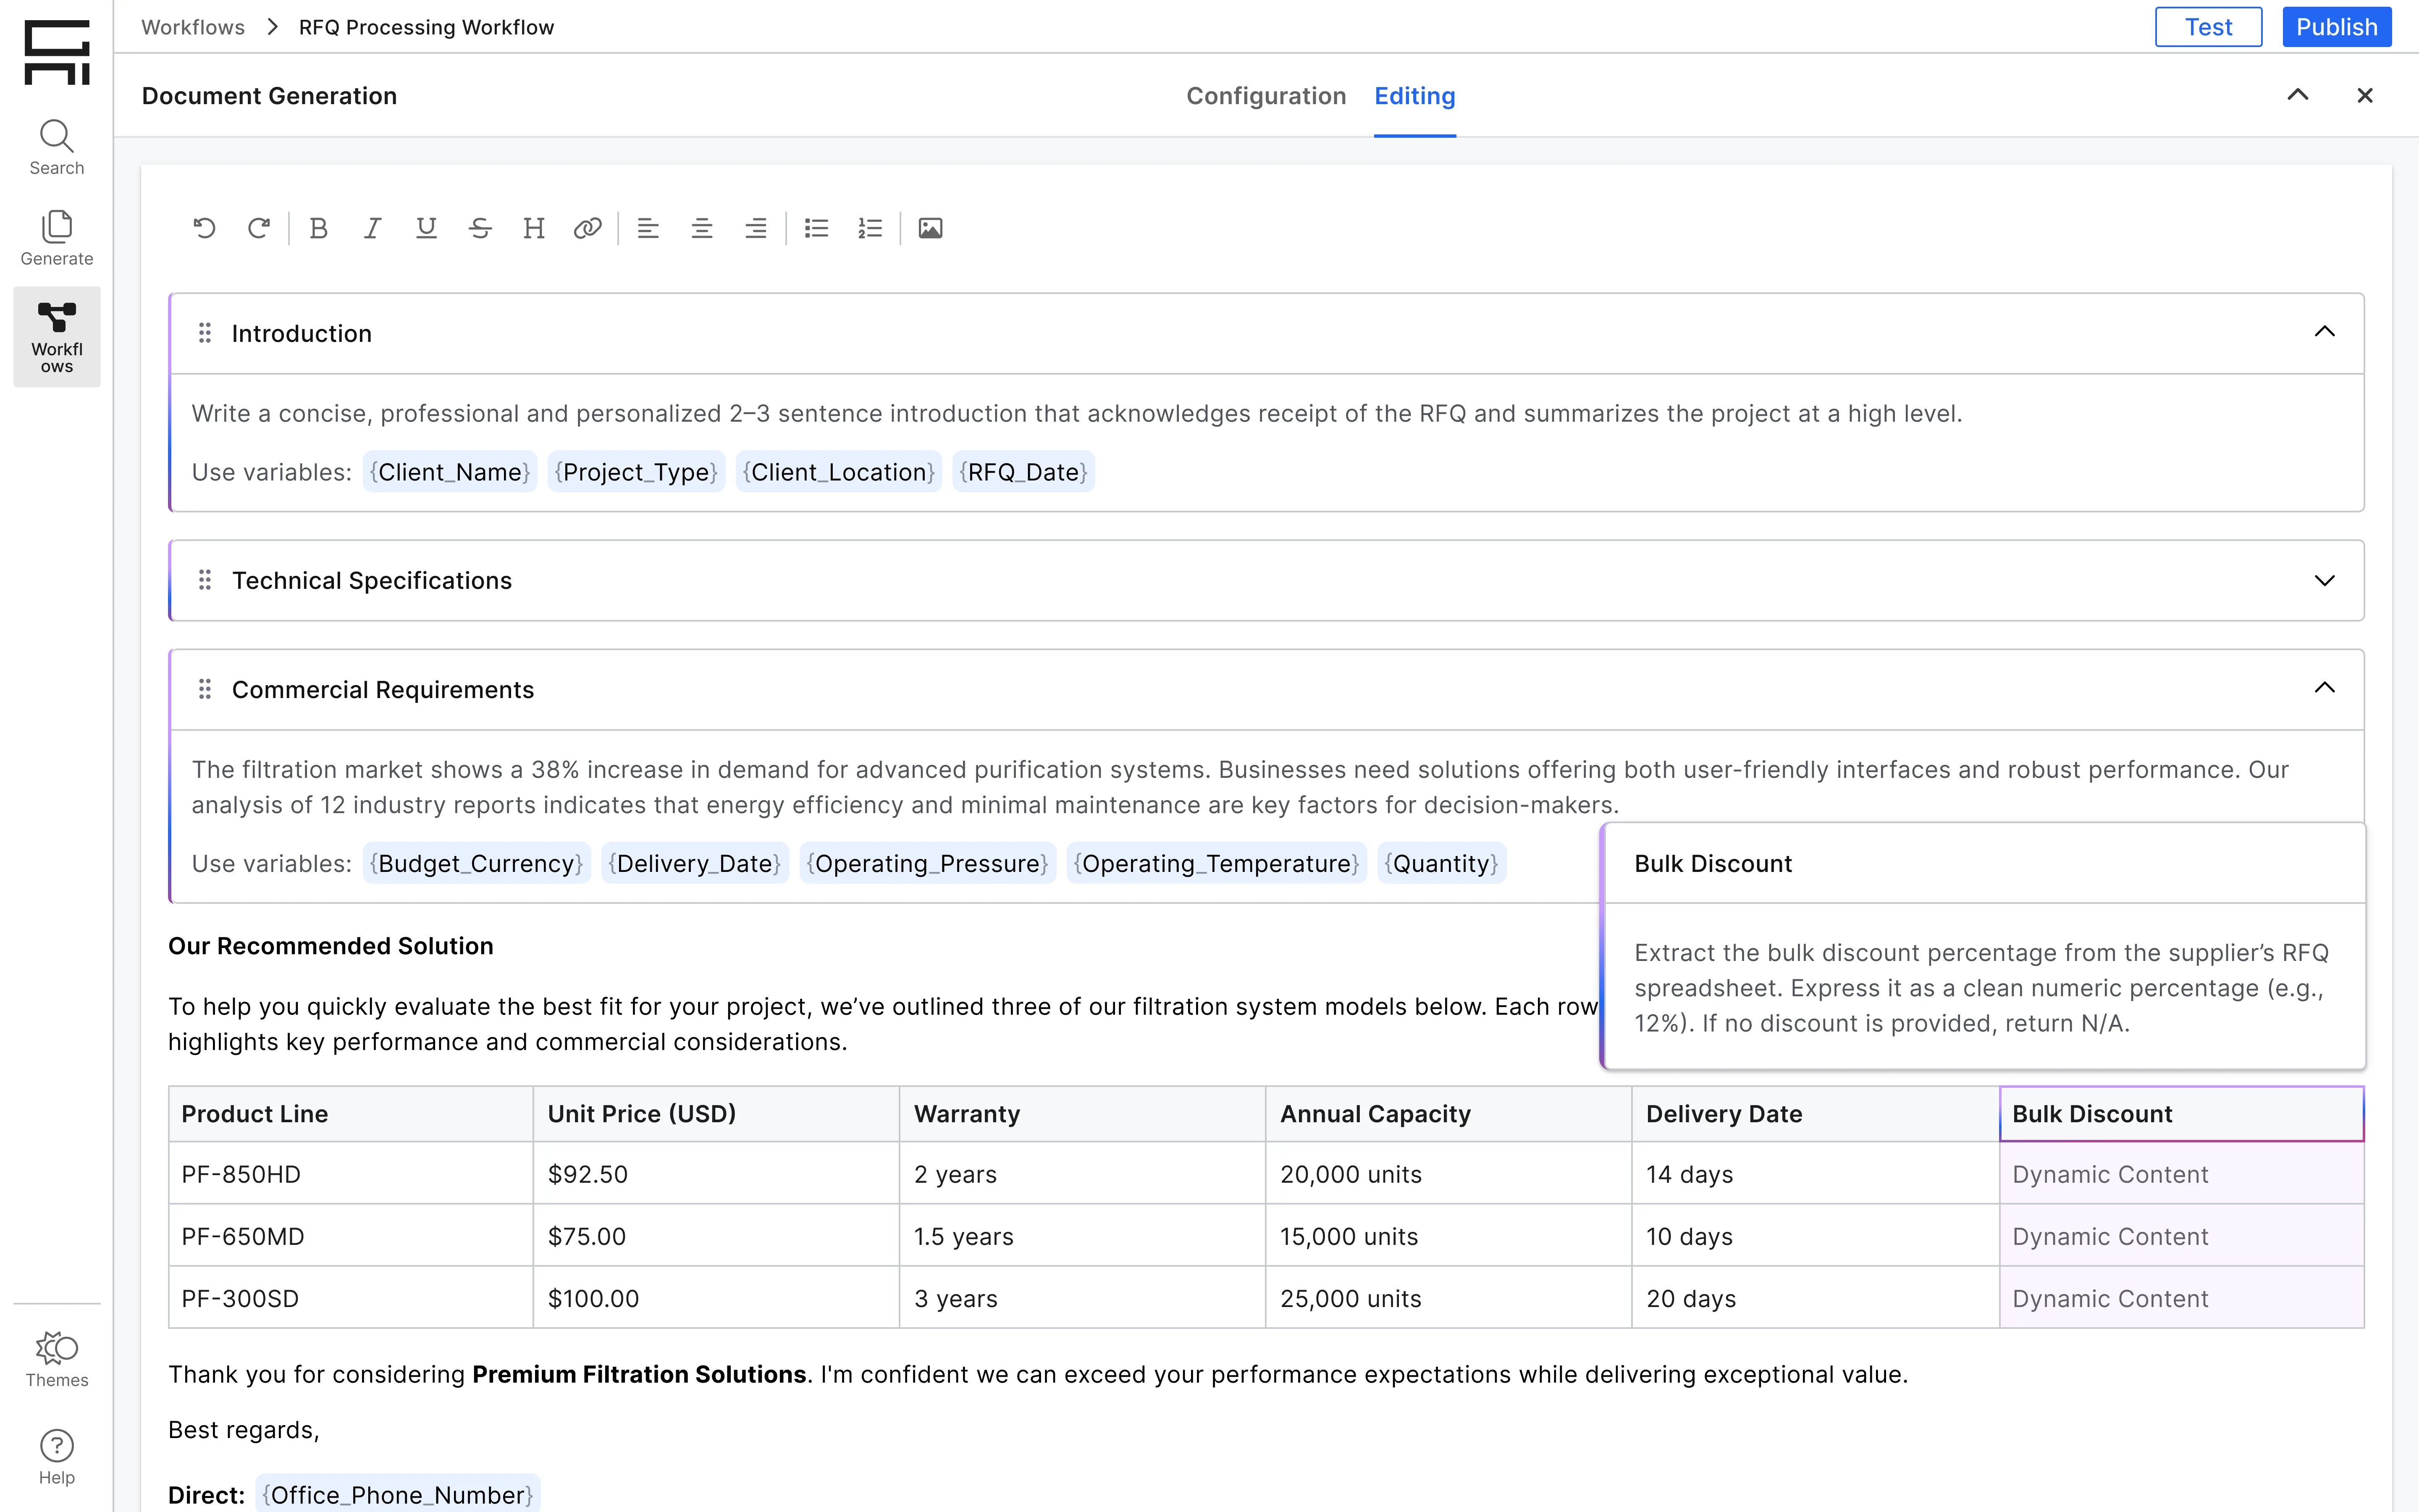2419x1512 pixels.
Task: Click the Redo toolbar icon
Action: coord(258,229)
